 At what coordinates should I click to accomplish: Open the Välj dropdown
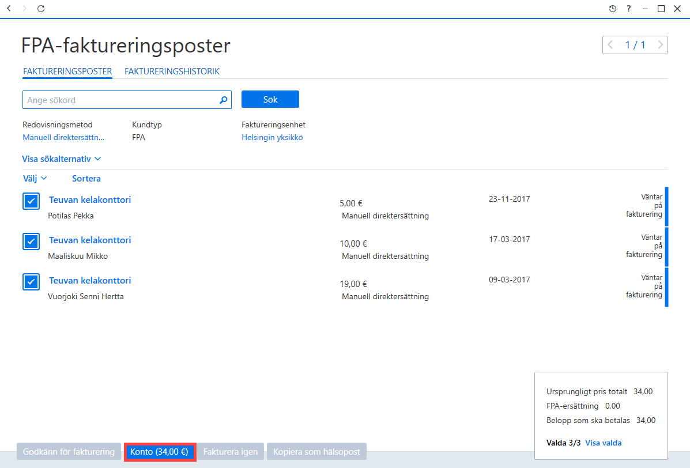point(35,178)
